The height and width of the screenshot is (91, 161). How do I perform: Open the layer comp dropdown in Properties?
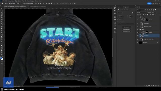(x=126, y=24)
